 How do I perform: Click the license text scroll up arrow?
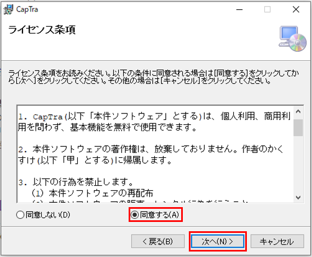(x=298, y=112)
